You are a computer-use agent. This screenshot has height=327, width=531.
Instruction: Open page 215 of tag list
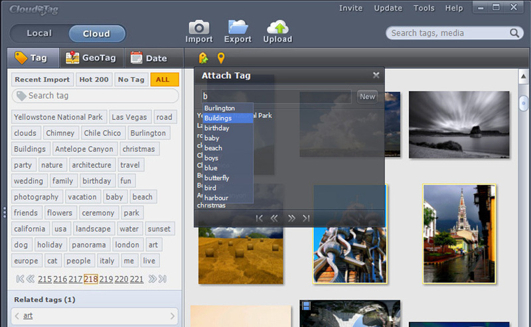pos(44,279)
